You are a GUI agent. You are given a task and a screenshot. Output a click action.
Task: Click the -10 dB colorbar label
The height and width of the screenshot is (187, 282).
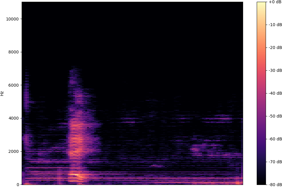click(275, 25)
